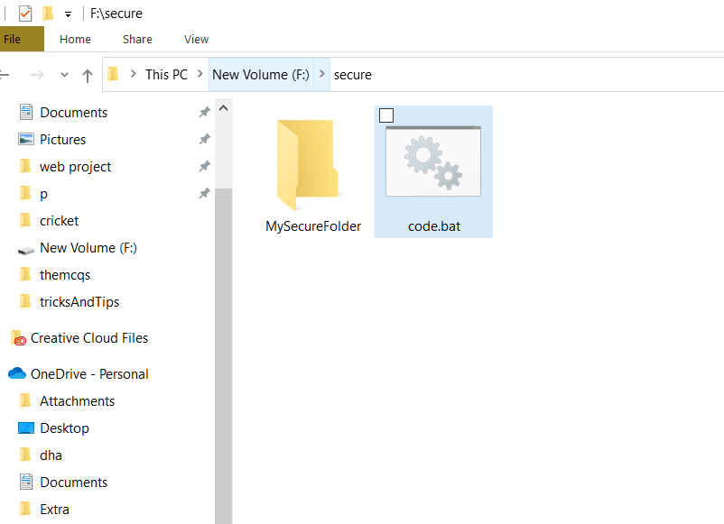Open the Extra folder under OneDrive
Image resolution: width=724 pixels, height=524 pixels.
[54, 510]
